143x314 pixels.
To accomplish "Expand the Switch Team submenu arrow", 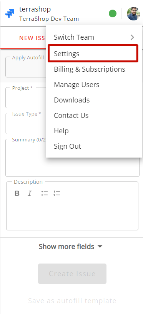I will (132, 37).
